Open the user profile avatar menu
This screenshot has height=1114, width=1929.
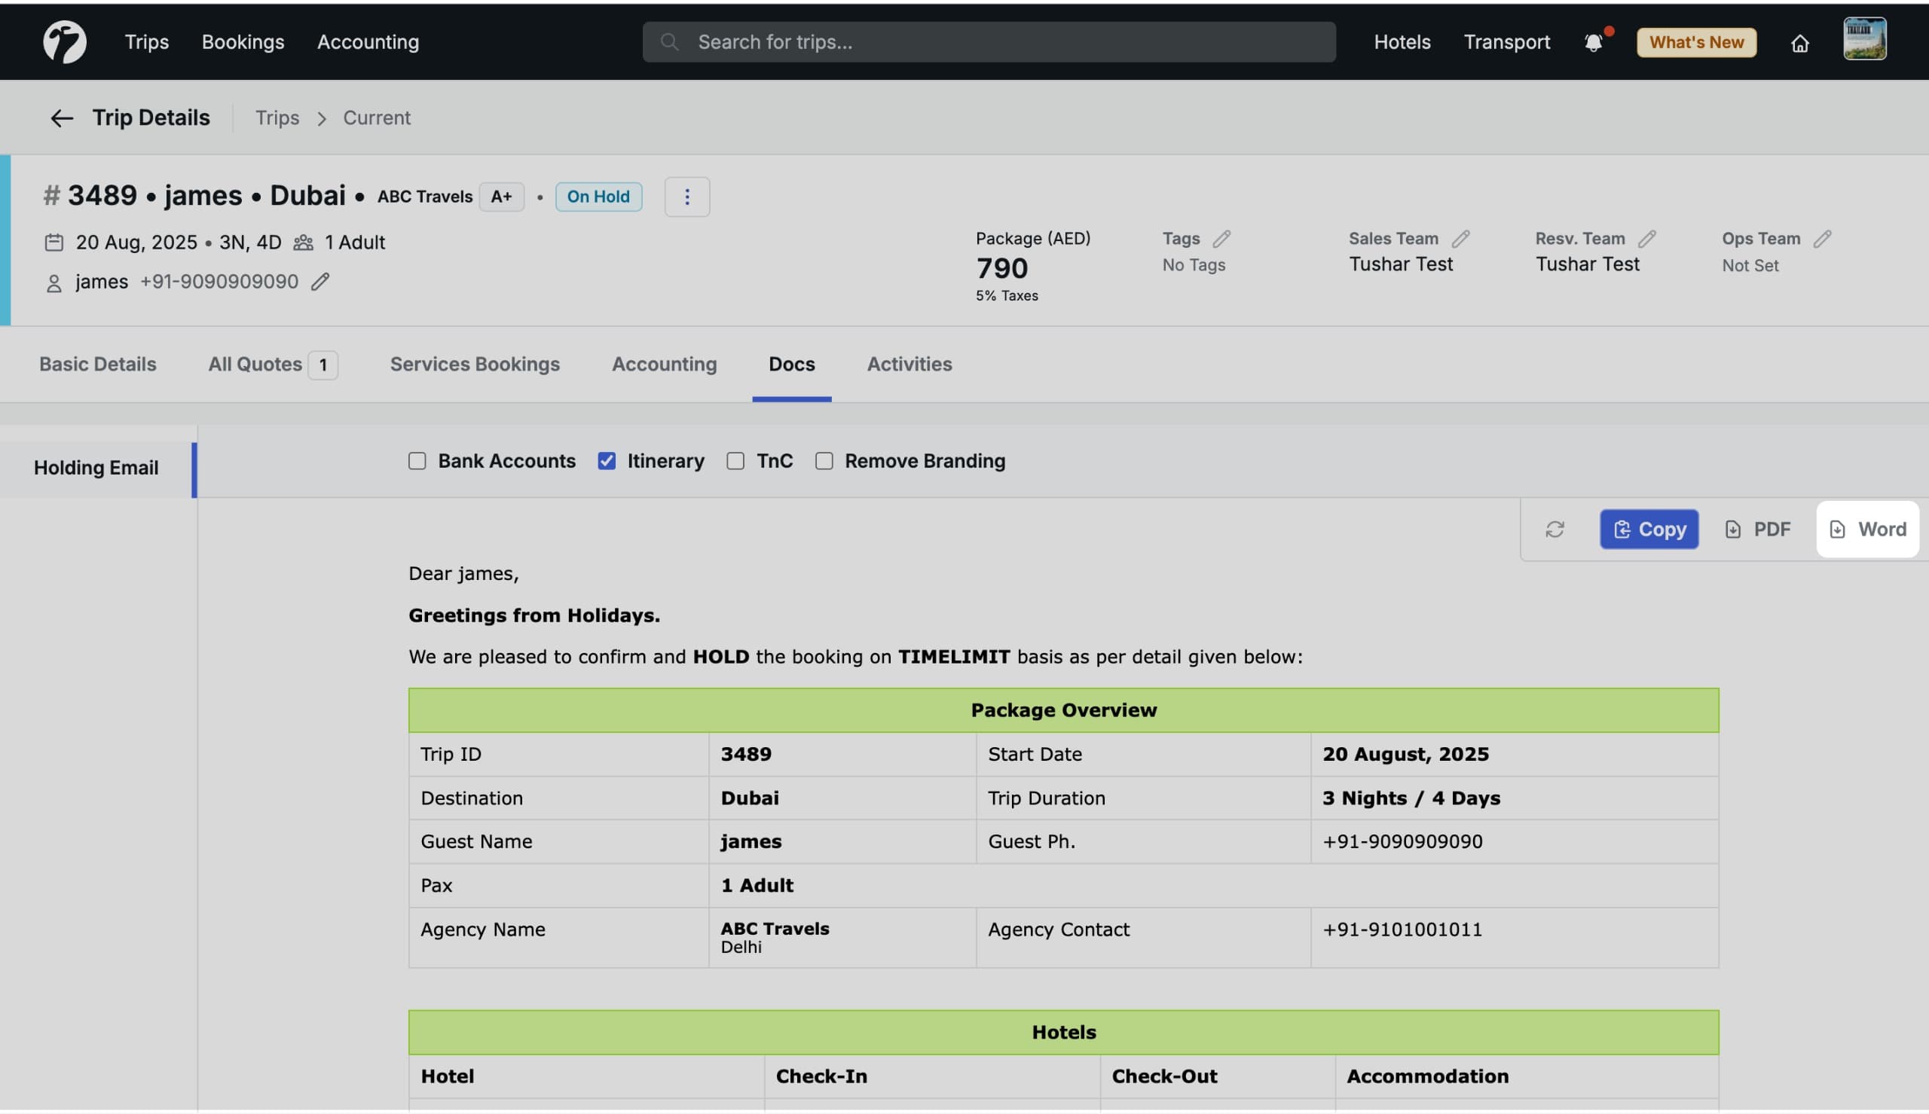click(x=1864, y=40)
